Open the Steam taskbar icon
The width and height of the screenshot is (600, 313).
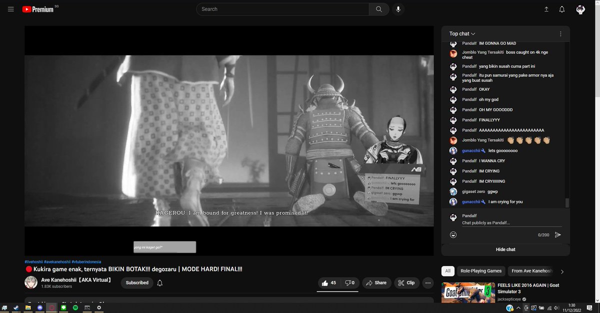[x=16, y=308]
